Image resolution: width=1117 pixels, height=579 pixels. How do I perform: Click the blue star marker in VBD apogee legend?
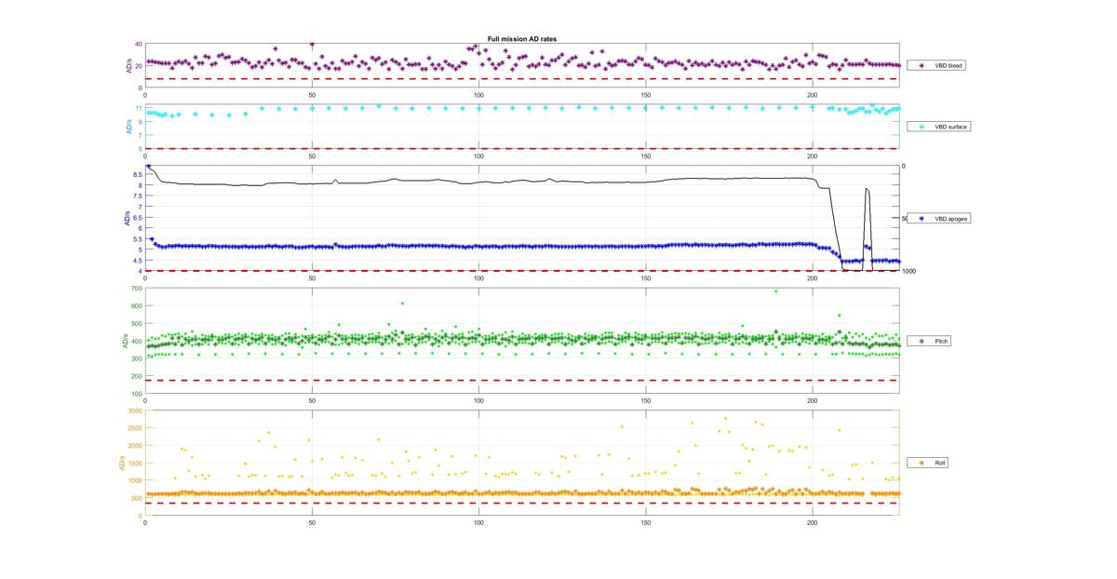[x=921, y=218]
